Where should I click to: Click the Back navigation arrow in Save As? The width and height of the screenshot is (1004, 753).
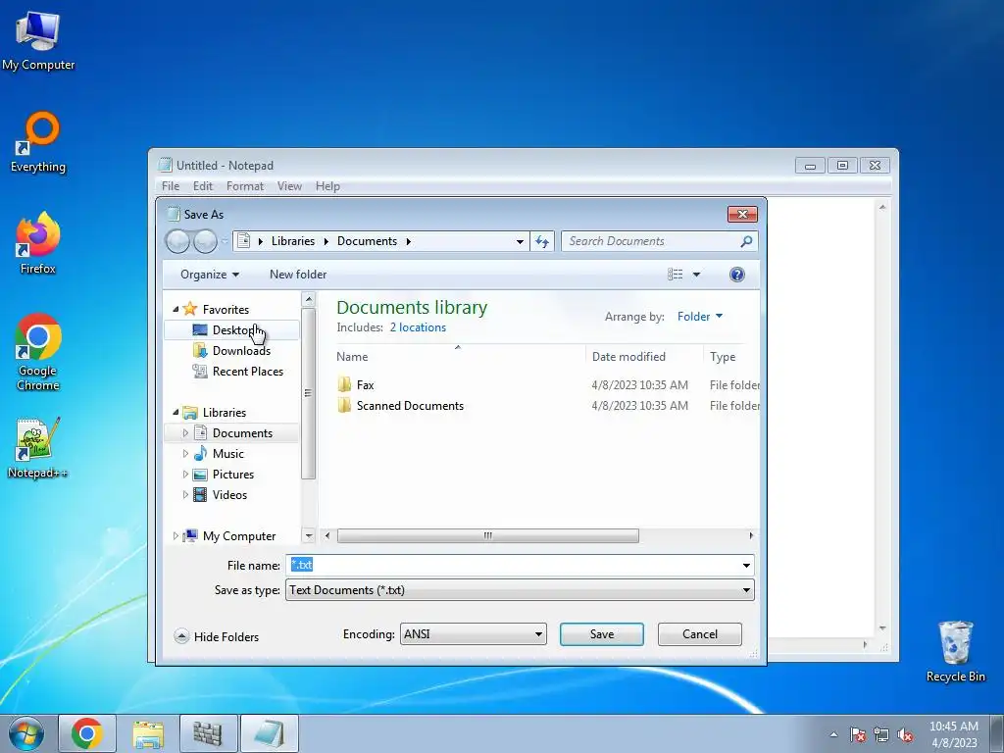click(x=177, y=241)
